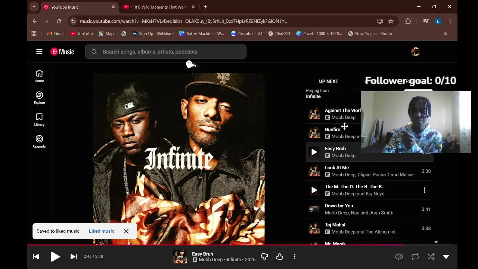Go back in the browser
478x269 pixels.
pos(34,21)
